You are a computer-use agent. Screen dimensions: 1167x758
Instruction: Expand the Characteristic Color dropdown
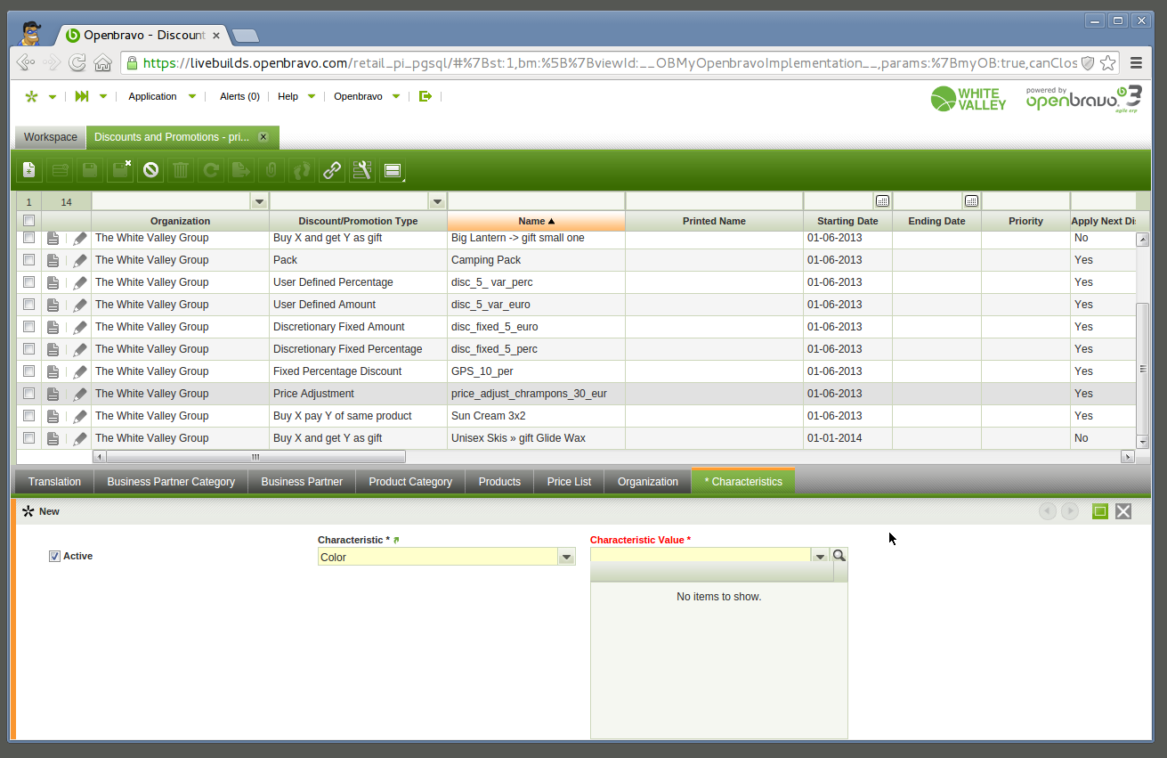coord(566,558)
